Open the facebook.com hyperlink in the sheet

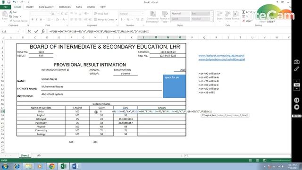pos(221,56)
